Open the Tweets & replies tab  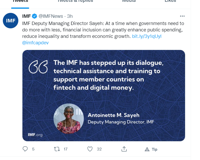point(75,1)
